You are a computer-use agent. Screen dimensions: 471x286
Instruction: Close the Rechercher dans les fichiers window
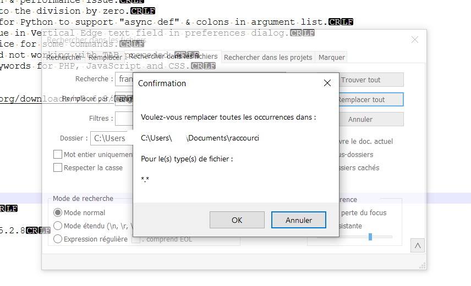click(415, 40)
